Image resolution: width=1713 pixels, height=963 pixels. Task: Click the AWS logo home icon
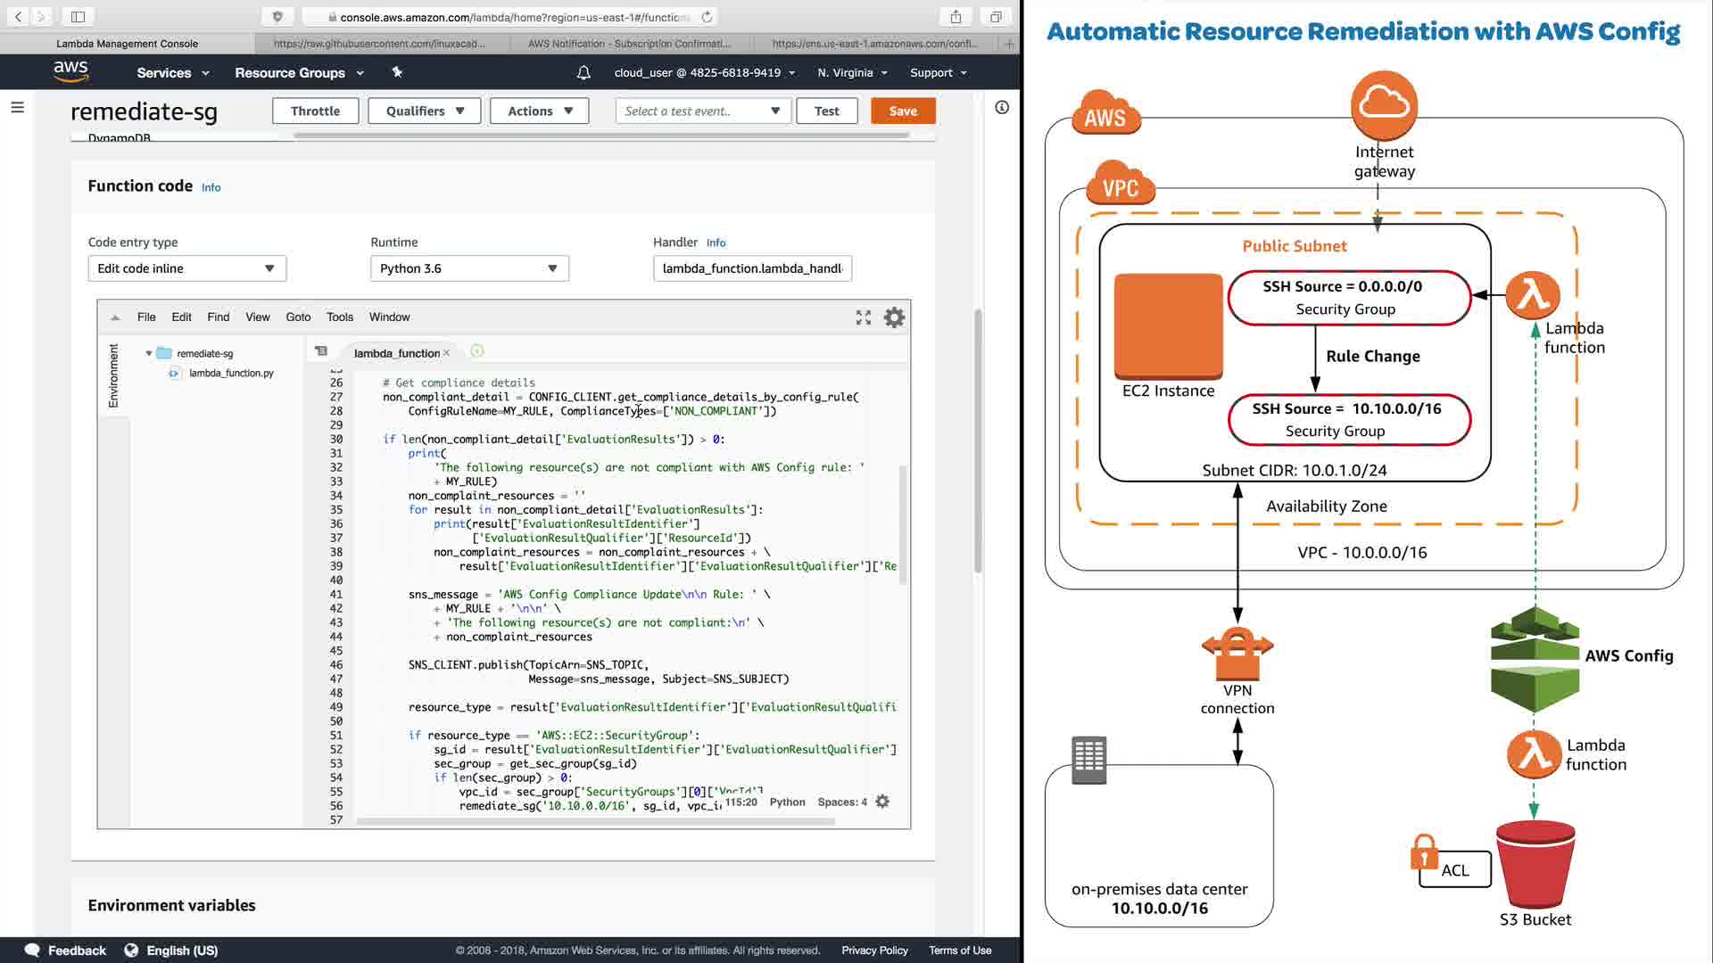point(70,71)
